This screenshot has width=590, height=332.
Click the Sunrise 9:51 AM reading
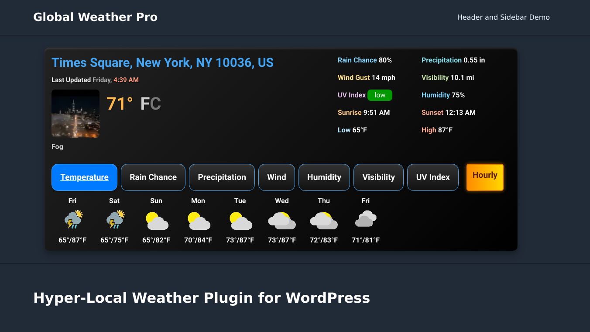pyautogui.click(x=364, y=113)
